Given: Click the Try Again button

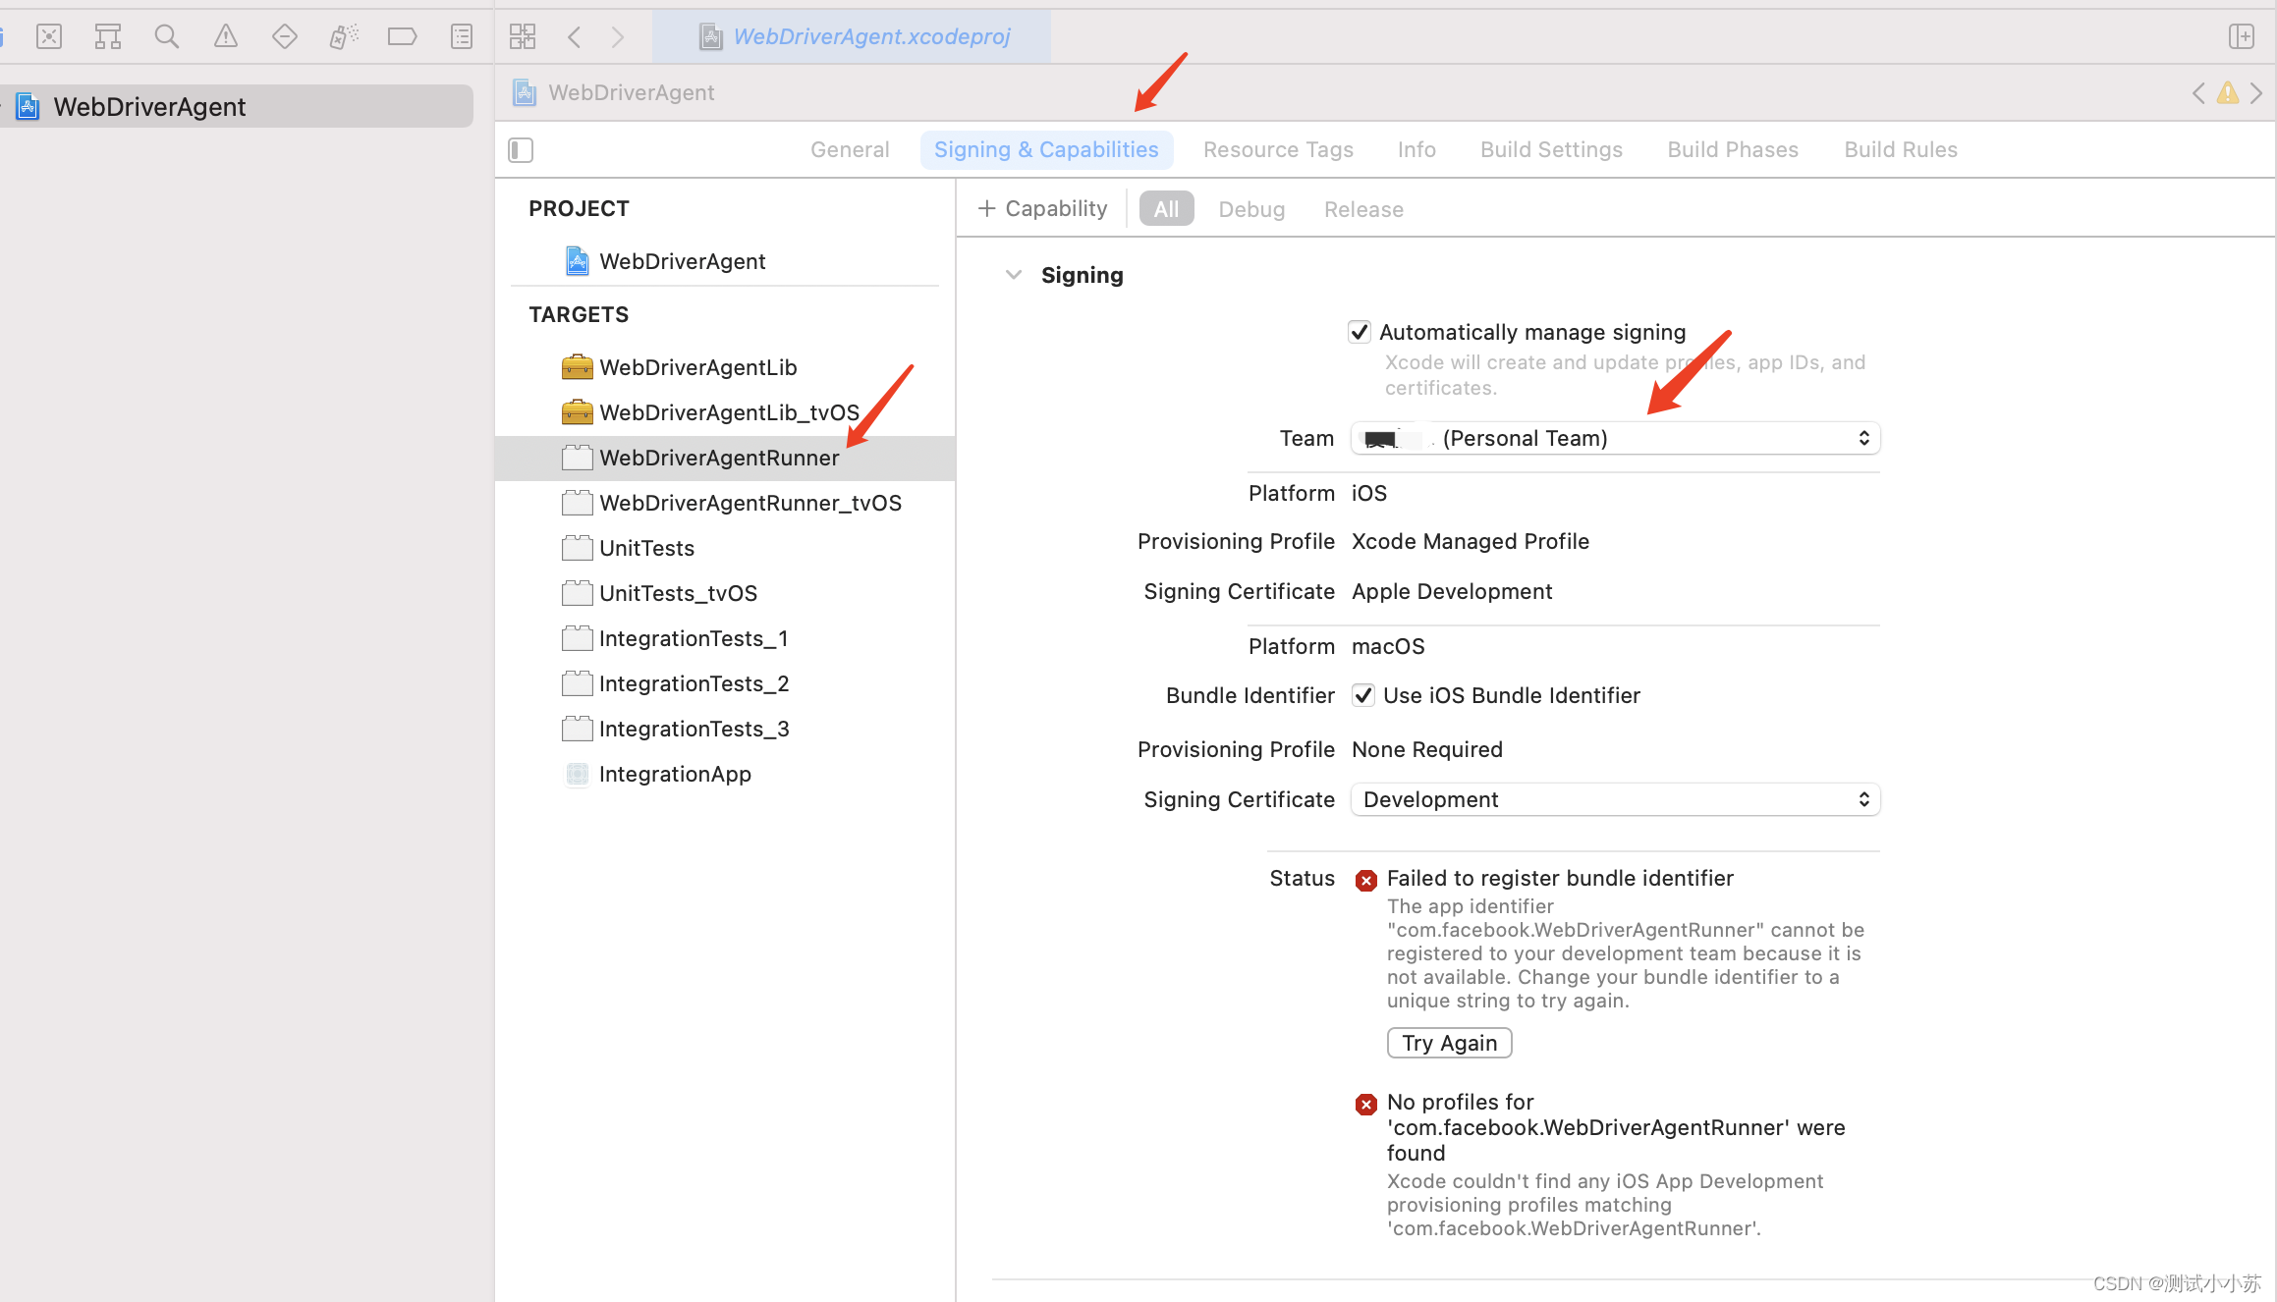Looking at the screenshot, I should click(1449, 1043).
